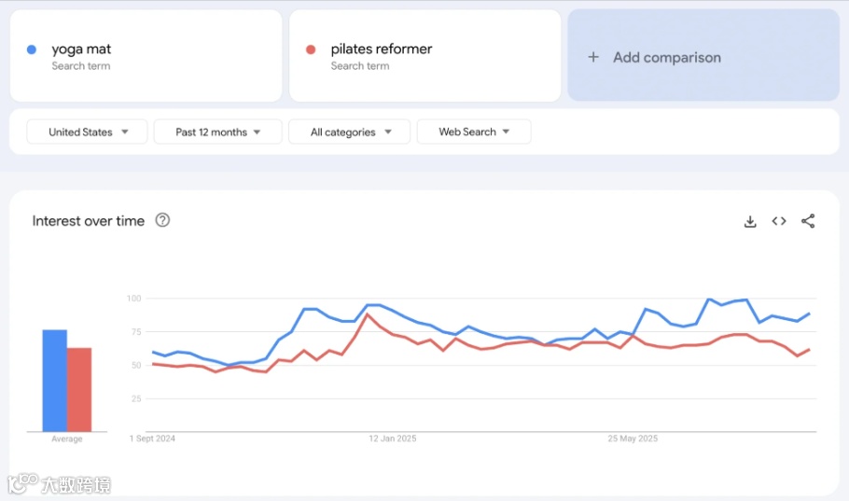Click the plus icon in Add comparison
This screenshot has width=849, height=501.
tap(592, 57)
